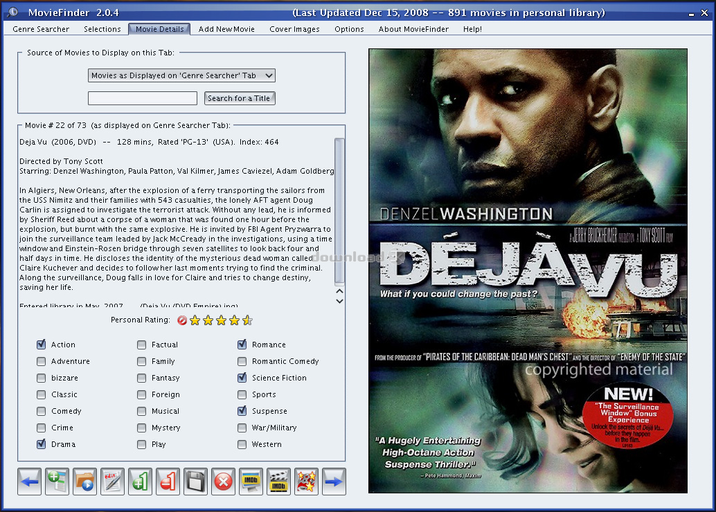Open the Help! tab
This screenshot has width=716, height=512.
[x=473, y=29]
